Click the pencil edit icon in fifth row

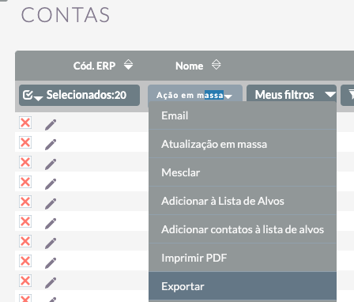(x=51, y=204)
